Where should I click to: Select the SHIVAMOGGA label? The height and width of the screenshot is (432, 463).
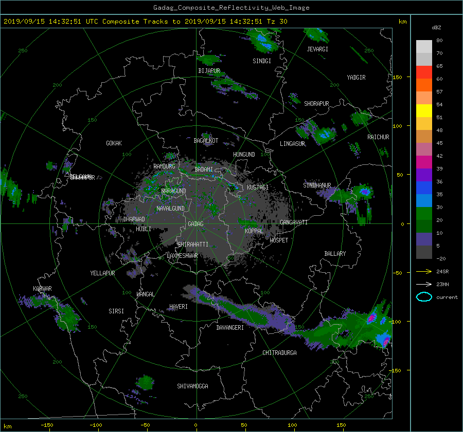192,386
